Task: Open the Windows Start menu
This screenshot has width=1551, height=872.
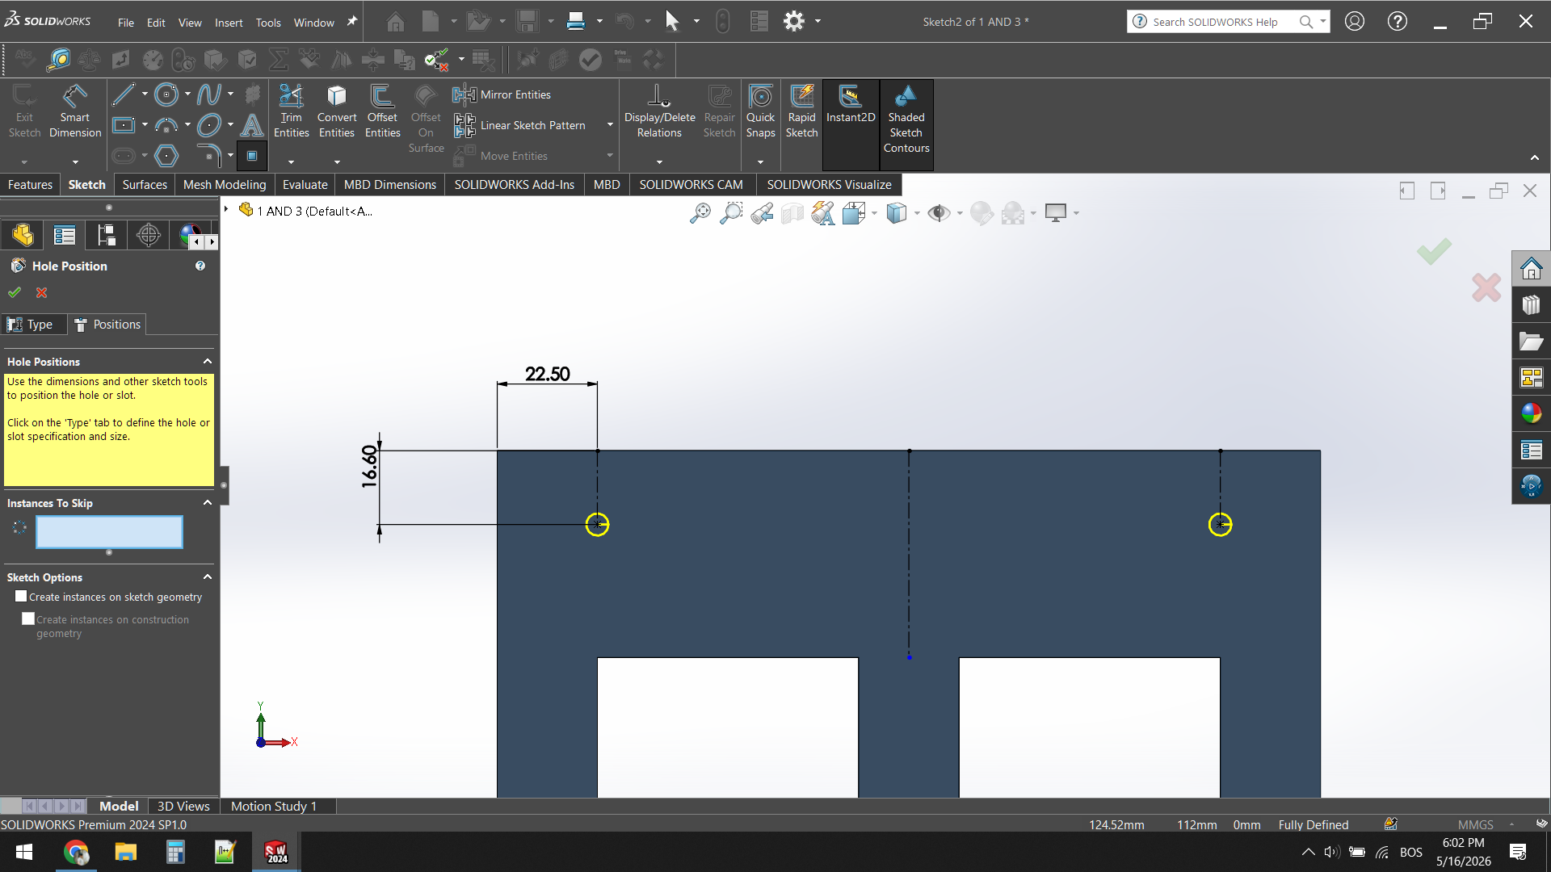Action: pos(24,853)
